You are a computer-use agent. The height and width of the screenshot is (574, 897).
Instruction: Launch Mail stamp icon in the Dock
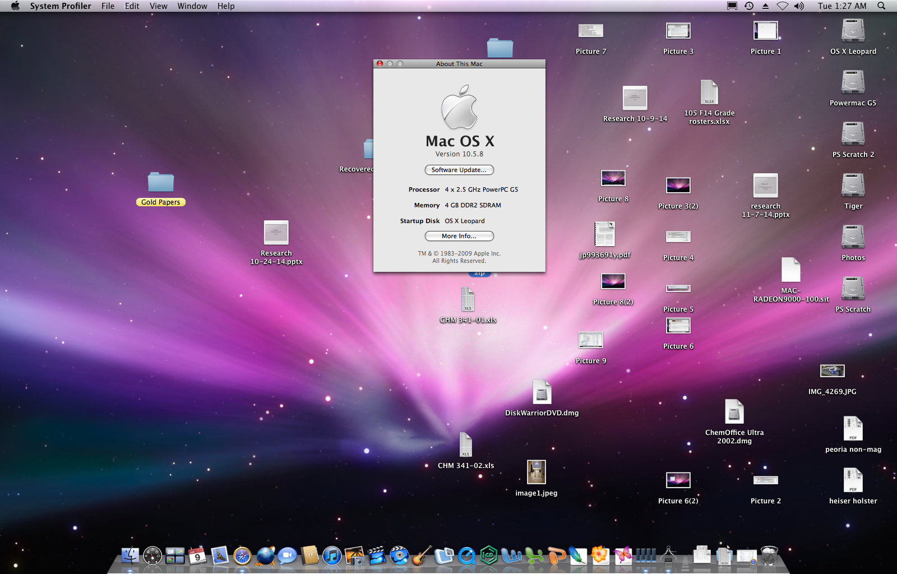(220, 556)
